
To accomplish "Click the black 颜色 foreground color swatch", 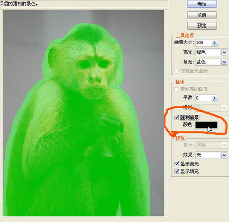I will click(206, 125).
